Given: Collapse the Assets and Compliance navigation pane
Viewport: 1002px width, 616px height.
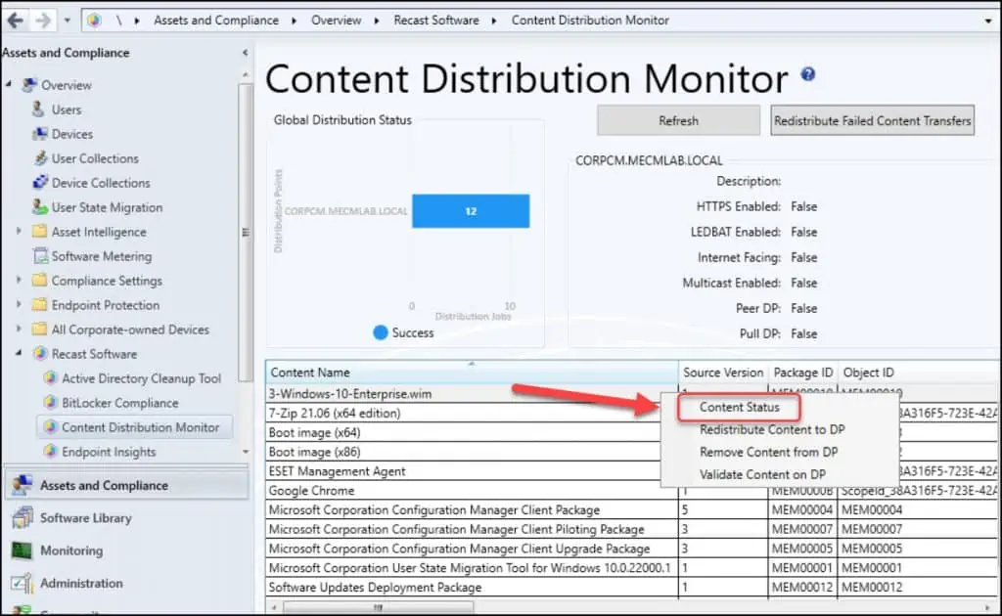Looking at the screenshot, I should pos(246,53).
